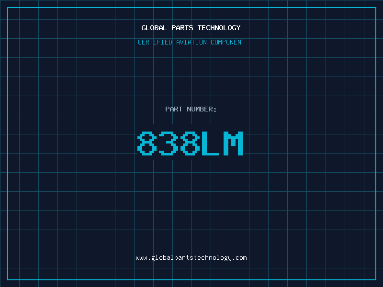Click the letter L in the part number

click(x=210, y=143)
